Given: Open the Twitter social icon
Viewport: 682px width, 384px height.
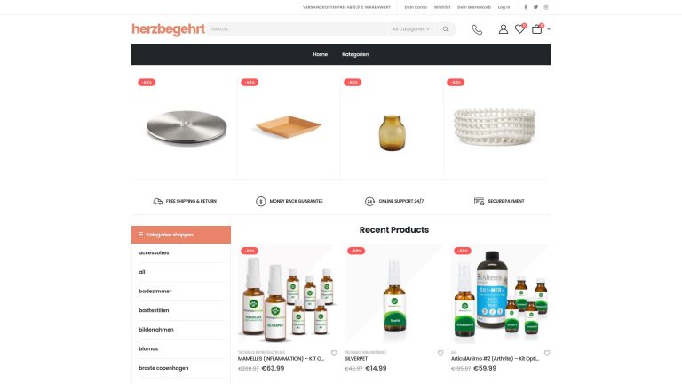Looking at the screenshot, I should [x=535, y=7].
